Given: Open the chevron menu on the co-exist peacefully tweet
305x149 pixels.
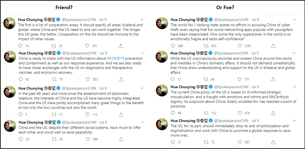Looking at the screenshot, I should 142,122.
